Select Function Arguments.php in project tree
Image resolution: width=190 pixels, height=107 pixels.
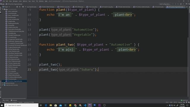point(15,81)
